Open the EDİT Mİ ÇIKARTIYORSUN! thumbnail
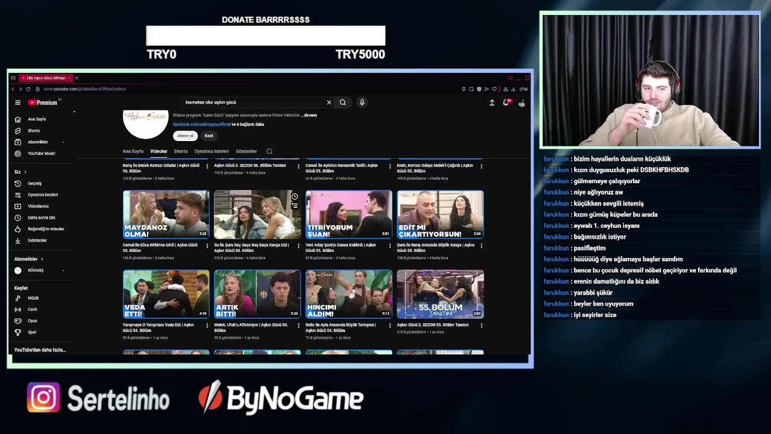The height and width of the screenshot is (434, 771). point(440,215)
